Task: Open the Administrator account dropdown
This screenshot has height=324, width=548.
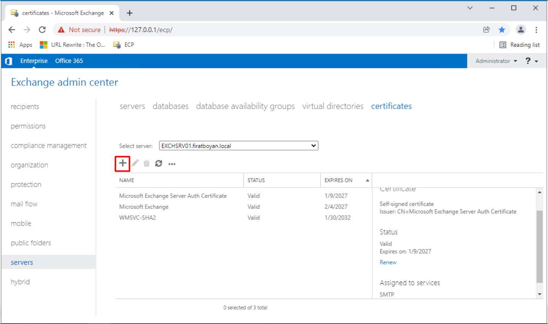Action: click(x=496, y=61)
